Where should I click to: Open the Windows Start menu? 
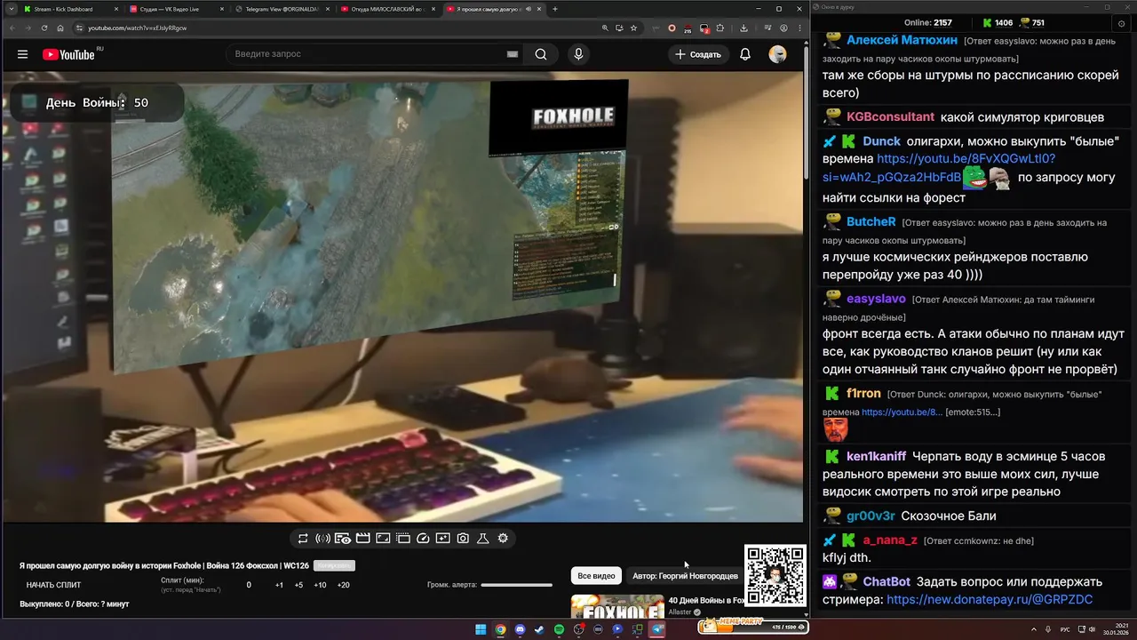click(481, 629)
